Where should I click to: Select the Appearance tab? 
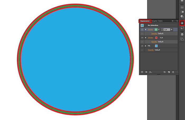[145, 21]
